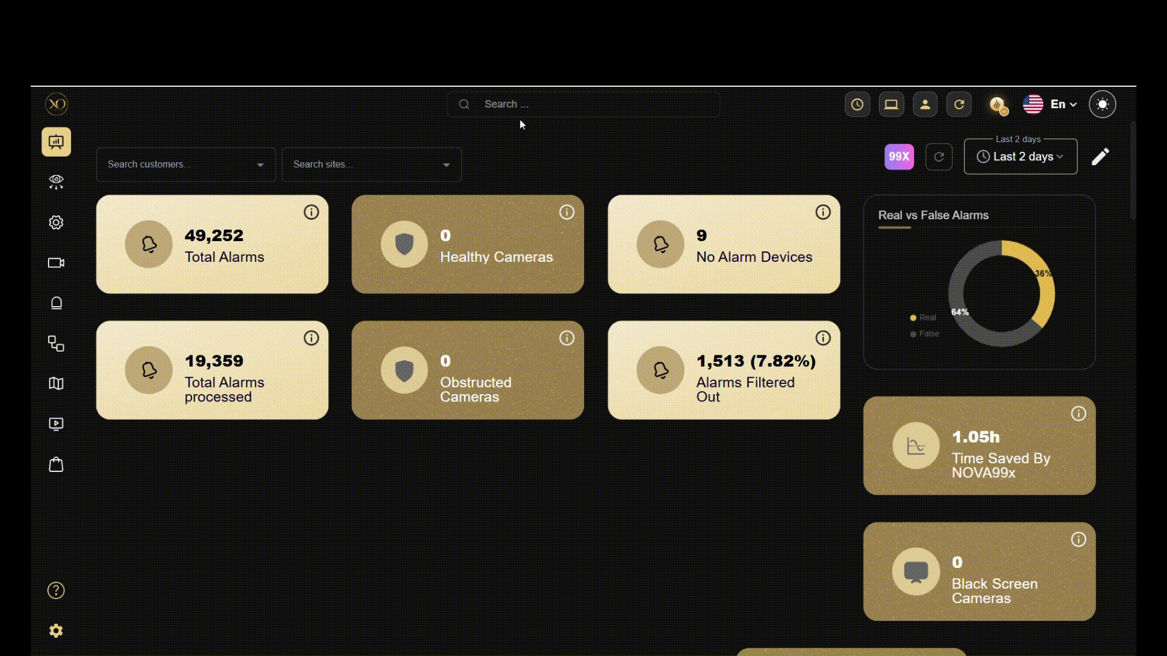Toggle the Real legend item

tap(923, 318)
